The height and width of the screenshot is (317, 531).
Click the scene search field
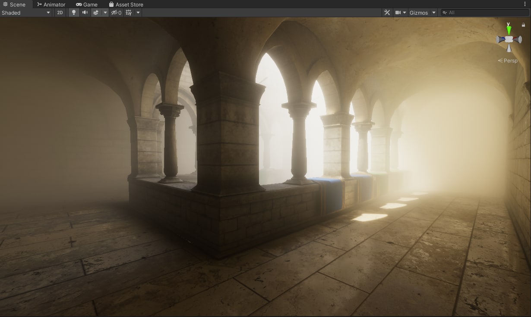[x=484, y=12]
